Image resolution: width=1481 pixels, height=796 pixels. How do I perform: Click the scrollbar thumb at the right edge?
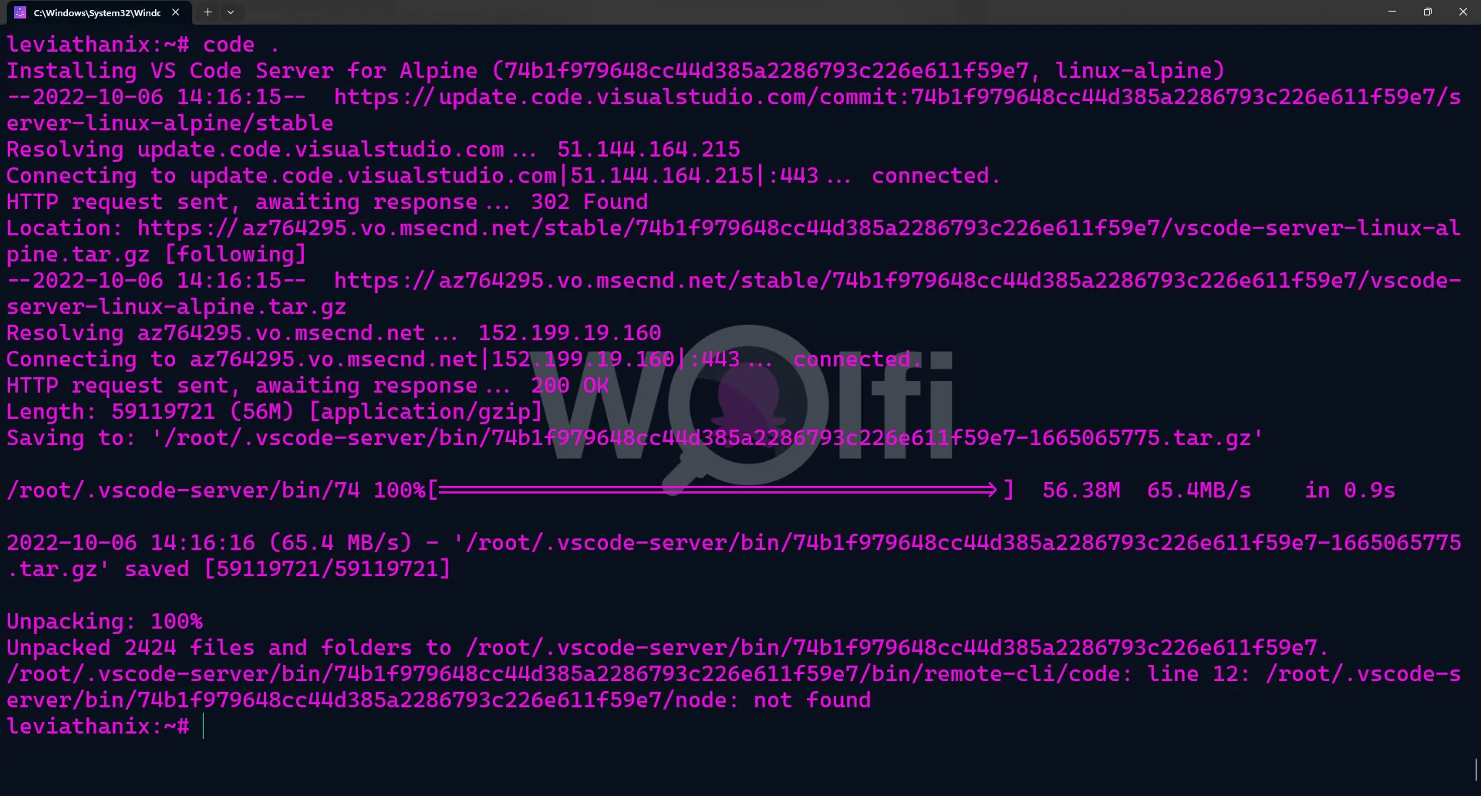1476,770
